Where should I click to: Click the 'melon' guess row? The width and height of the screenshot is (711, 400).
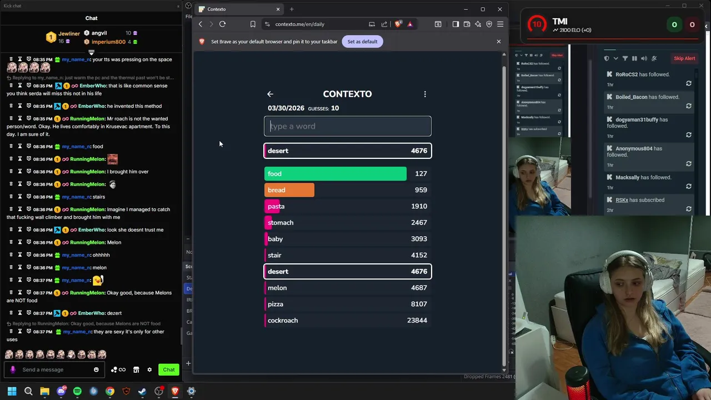point(348,288)
